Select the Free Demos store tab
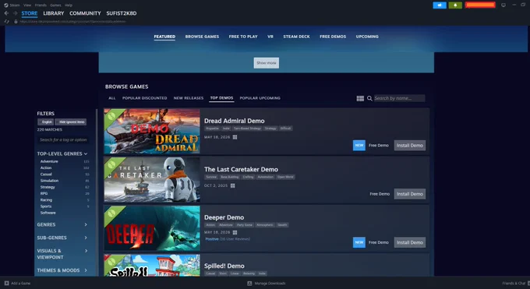The width and height of the screenshot is (530, 289). click(333, 37)
